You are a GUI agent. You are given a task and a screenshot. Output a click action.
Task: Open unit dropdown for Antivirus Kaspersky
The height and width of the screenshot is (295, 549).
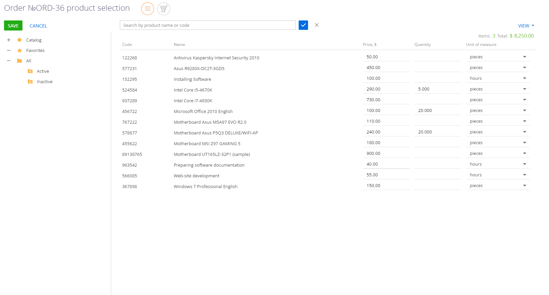point(525,57)
